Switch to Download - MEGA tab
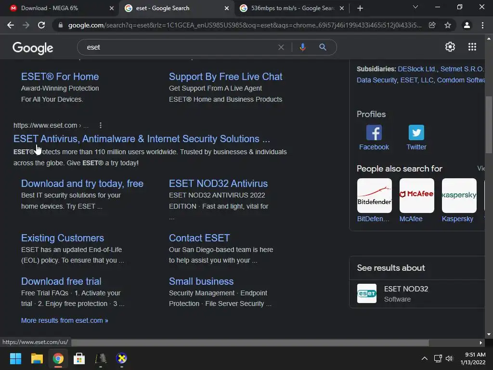Image resolution: width=493 pixels, height=370 pixels. click(50, 8)
